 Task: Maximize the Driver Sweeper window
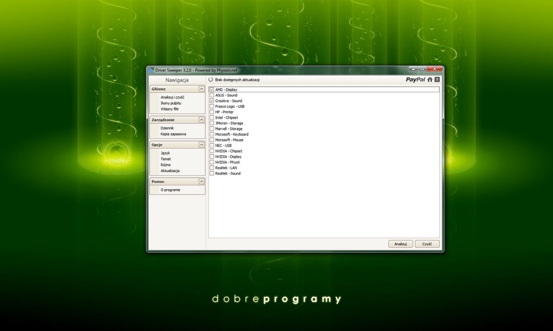pyautogui.click(x=422, y=69)
